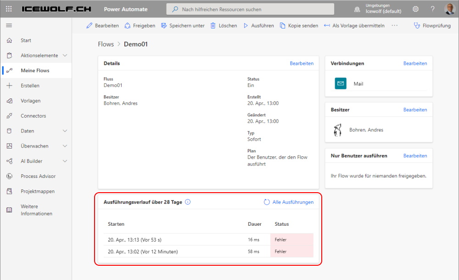459x280 pixels.
Task: Click the Flowprüfung stethoscope icon
Action: (417, 25)
